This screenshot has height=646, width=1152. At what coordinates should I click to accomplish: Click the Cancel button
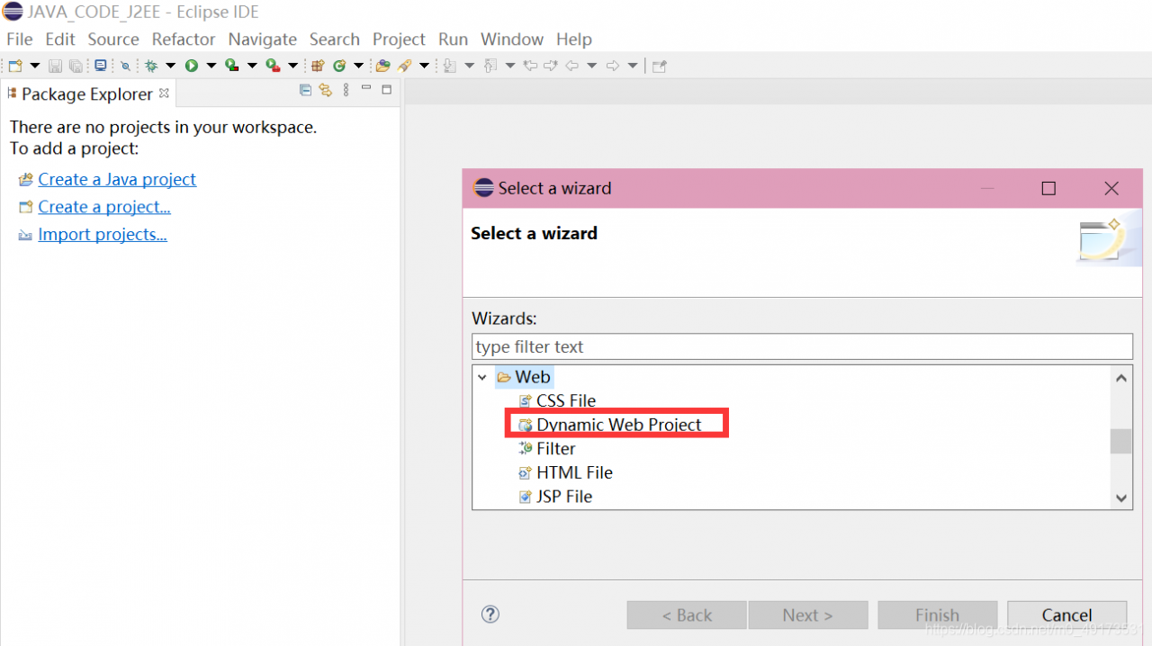(x=1066, y=615)
